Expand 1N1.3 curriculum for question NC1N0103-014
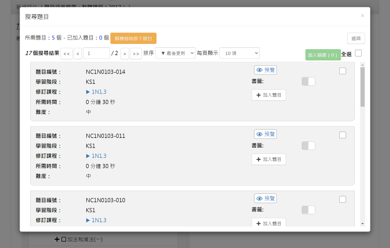390x248 pixels. tap(96, 92)
